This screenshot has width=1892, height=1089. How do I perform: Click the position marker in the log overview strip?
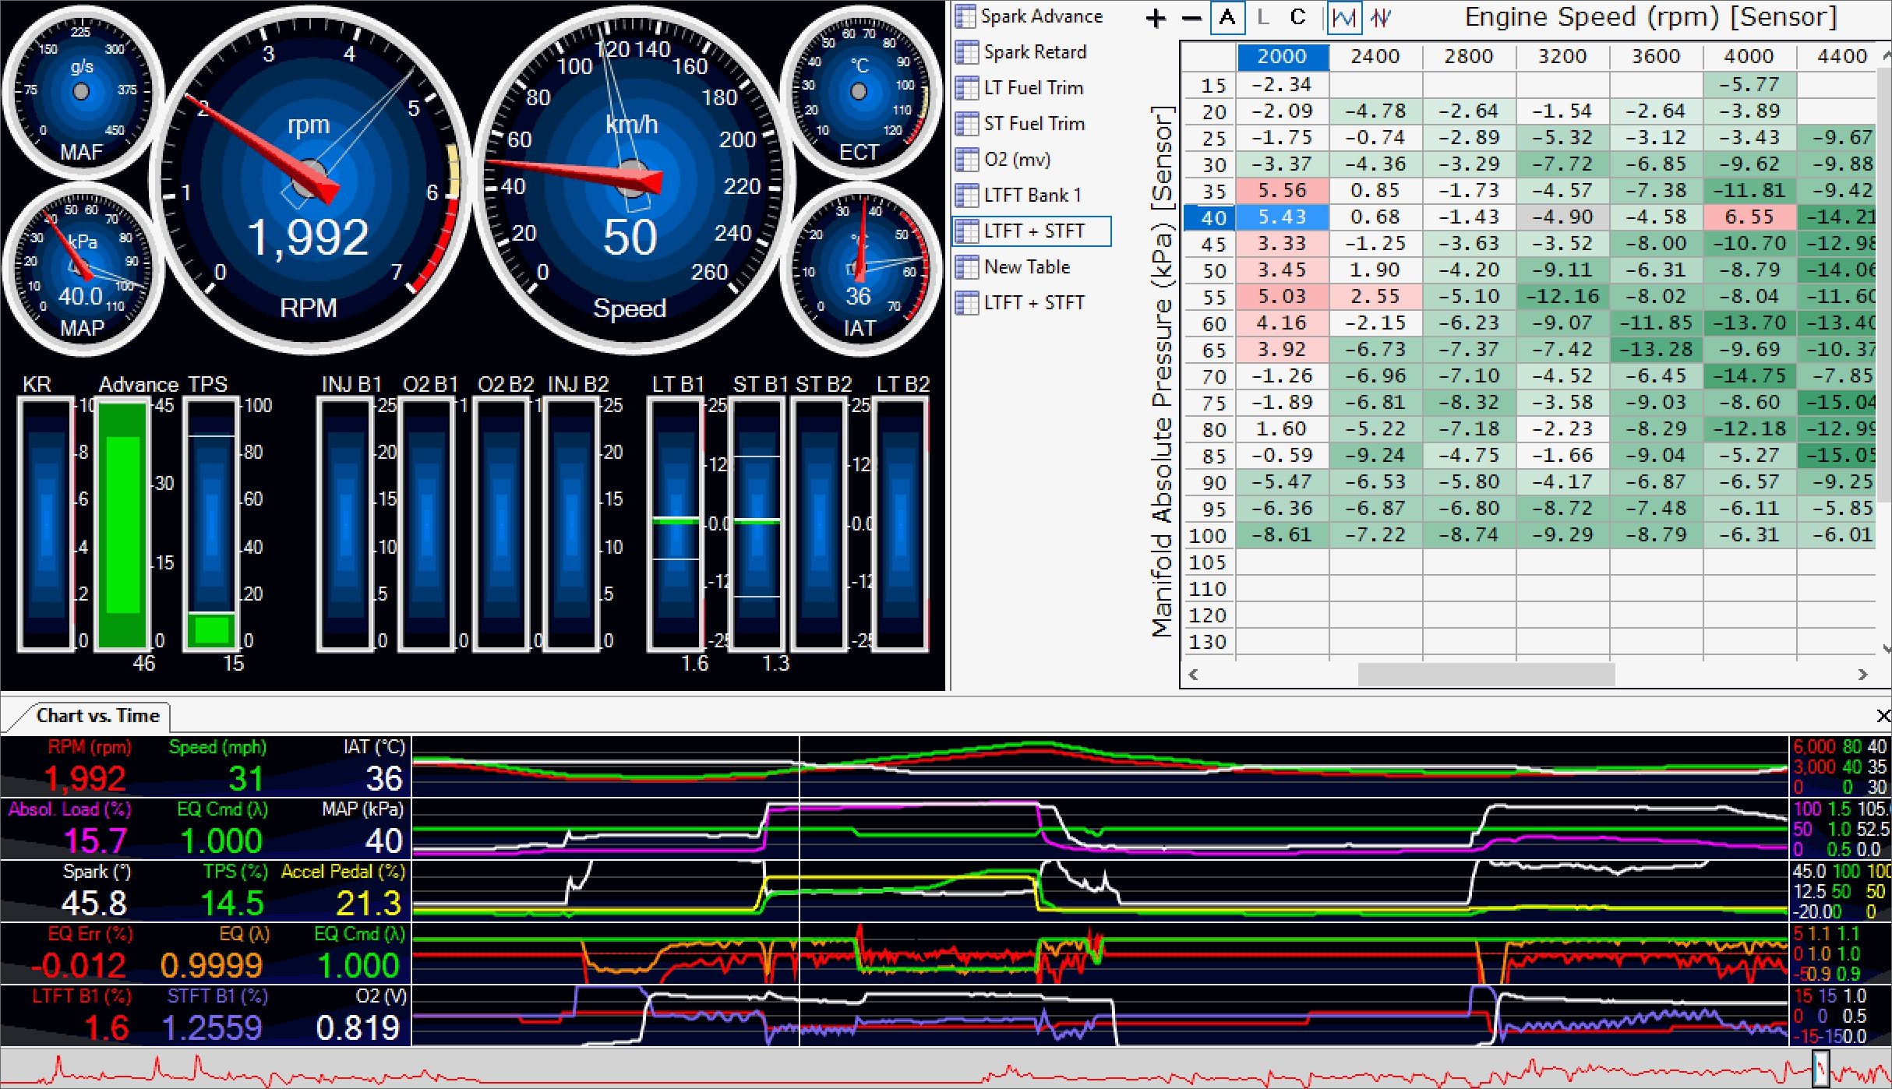click(1820, 1068)
